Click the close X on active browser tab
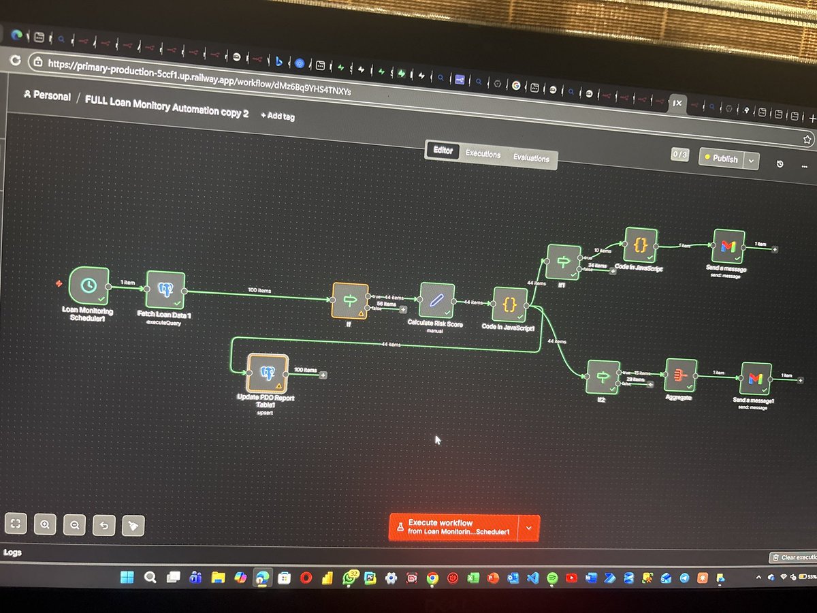 coord(677,104)
